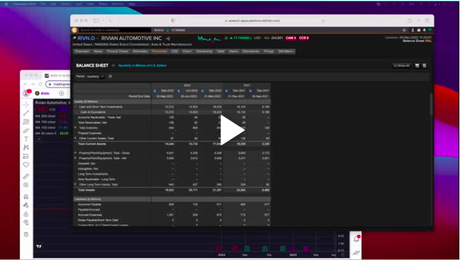461x260 pixels.
Task: Click the last icon right of Show All button
Action: pyautogui.click(x=424, y=65)
